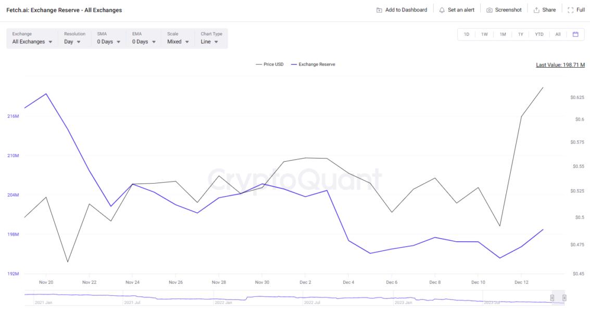
Task: Click the Add to Dashboard icon
Action: [379, 10]
